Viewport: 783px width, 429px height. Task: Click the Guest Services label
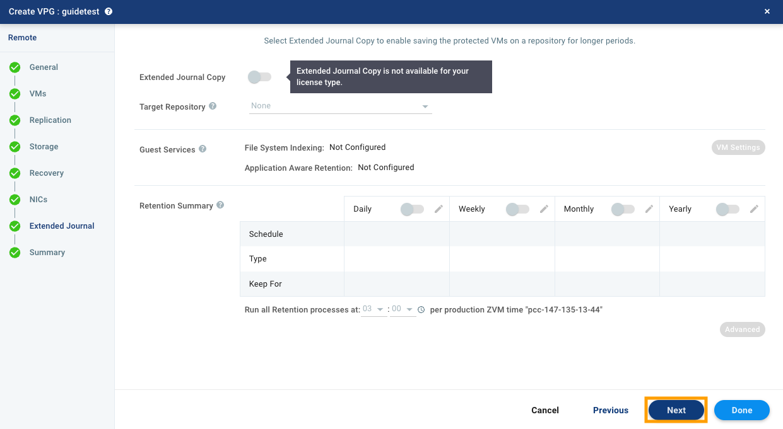click(x=167, y=150)
